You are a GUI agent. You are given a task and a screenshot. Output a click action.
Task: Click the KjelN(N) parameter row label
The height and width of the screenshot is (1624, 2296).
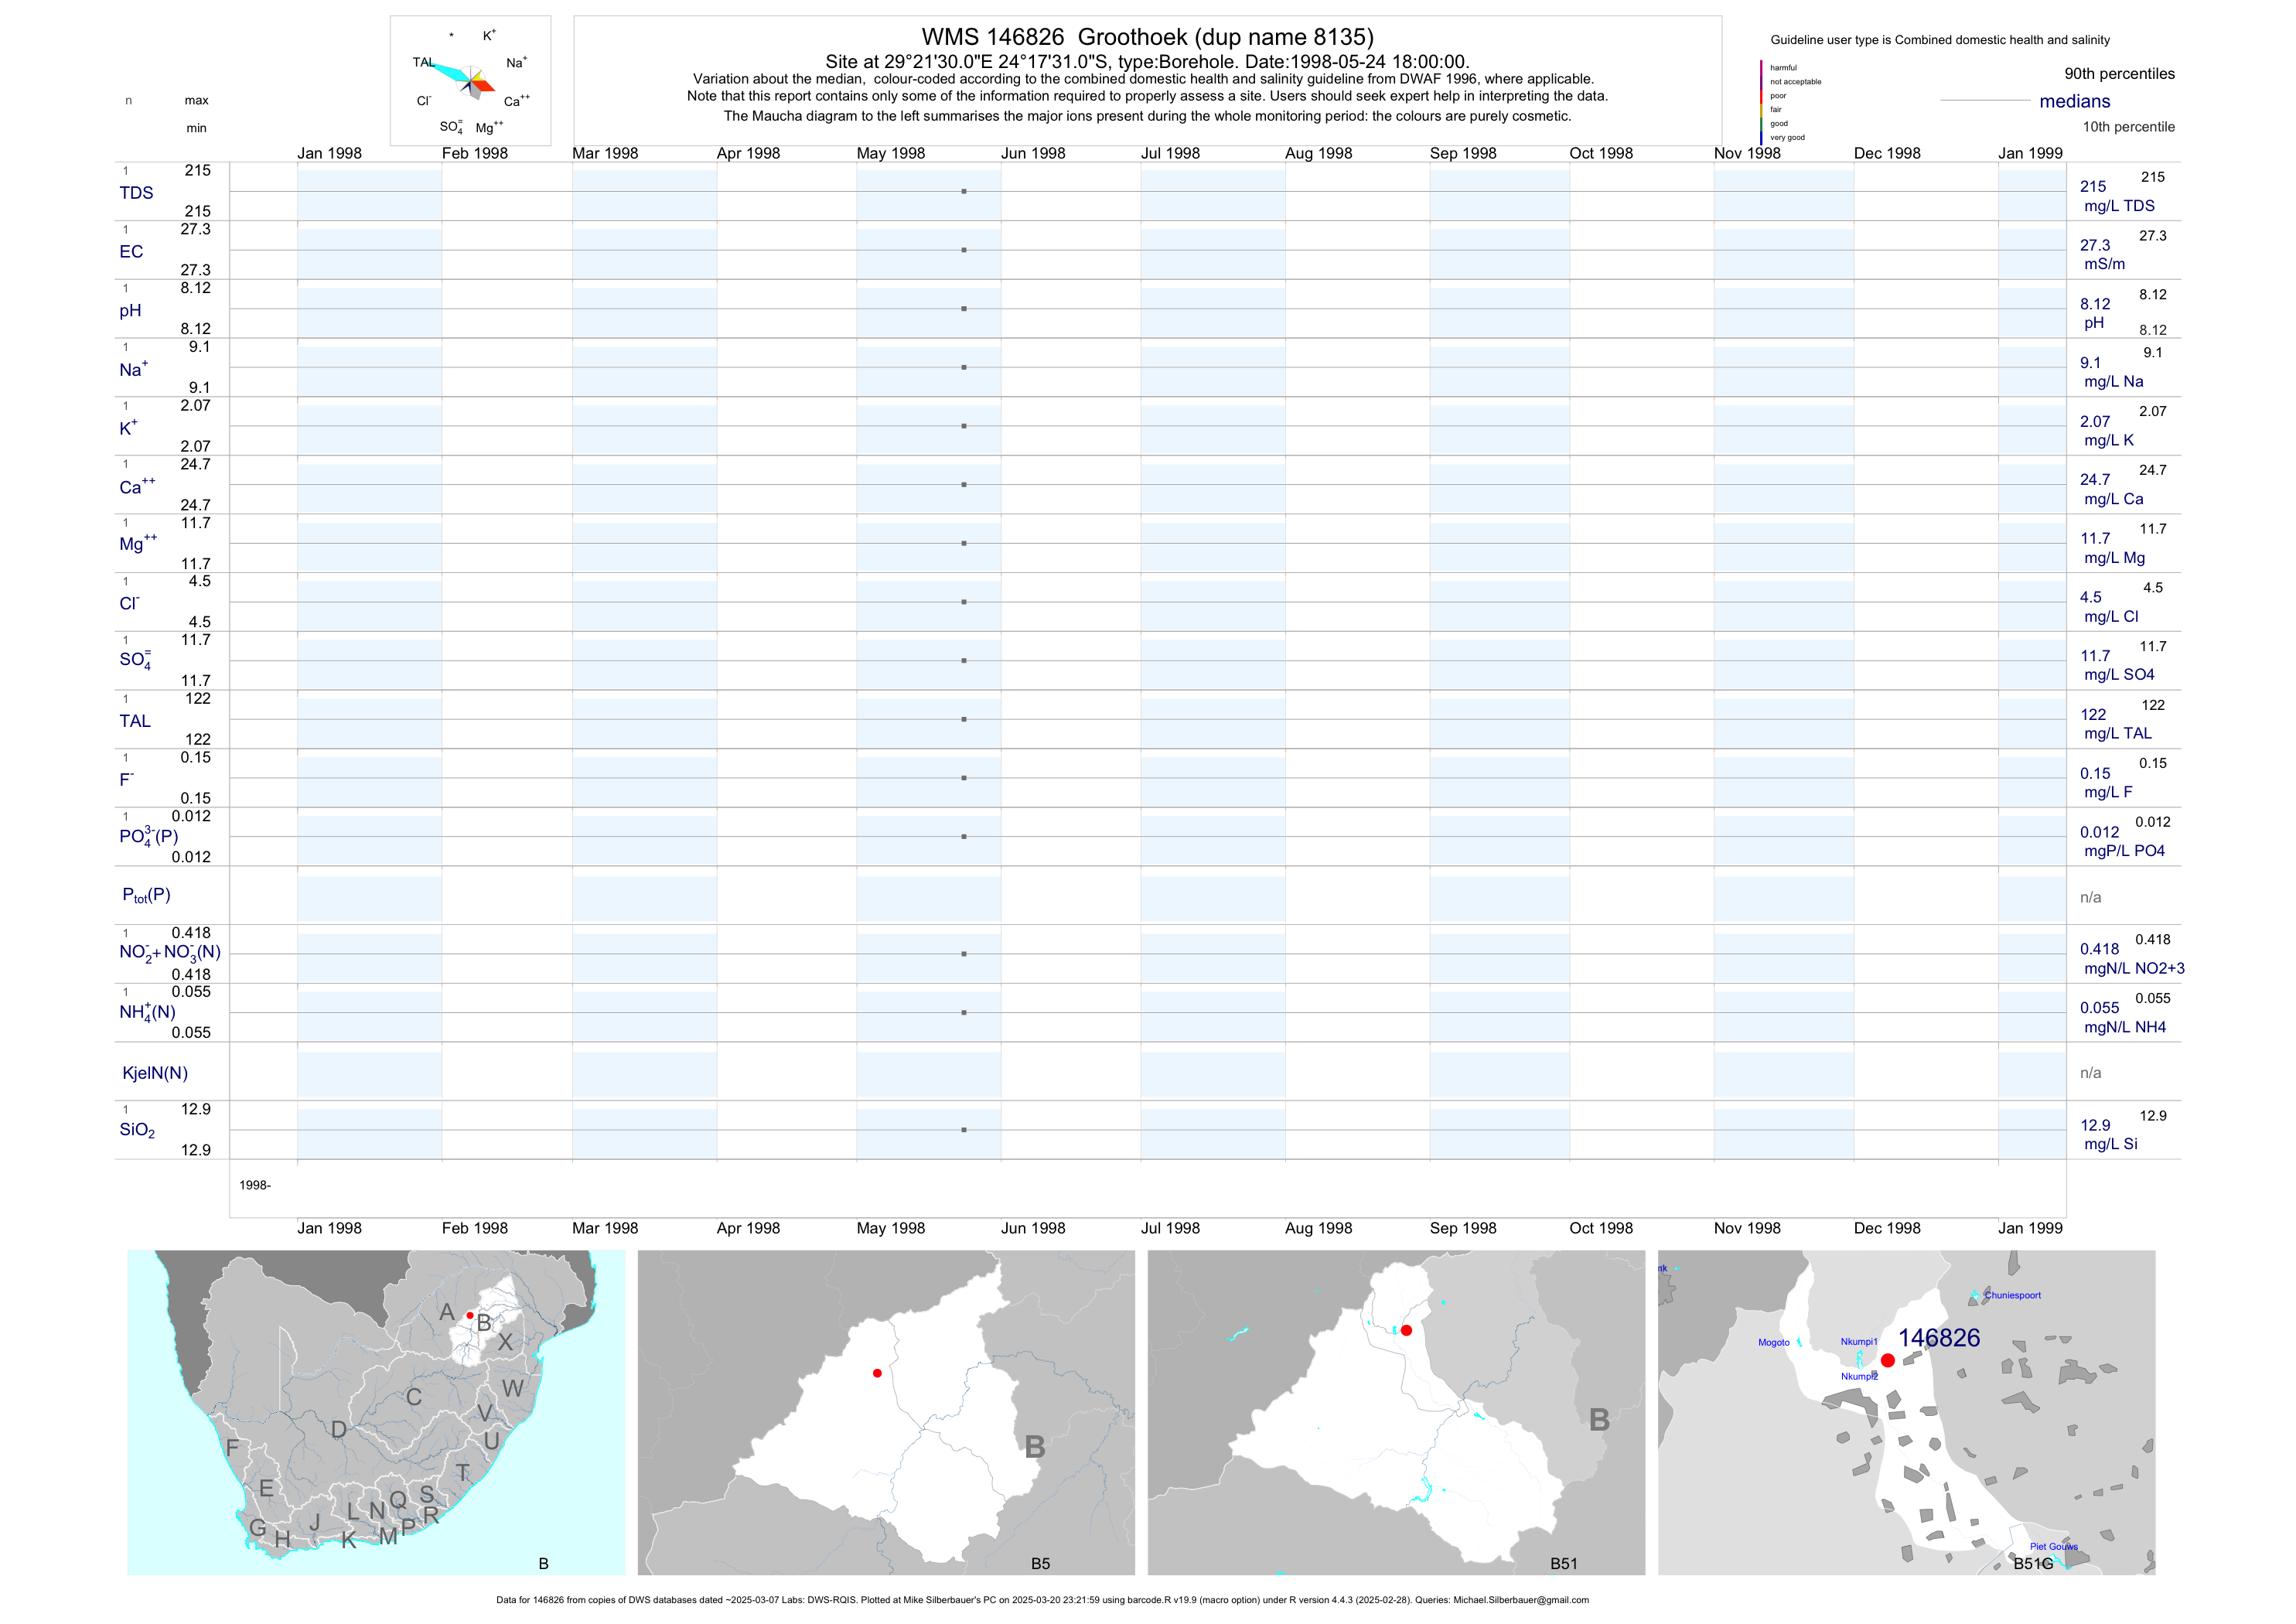(155, 1073)
